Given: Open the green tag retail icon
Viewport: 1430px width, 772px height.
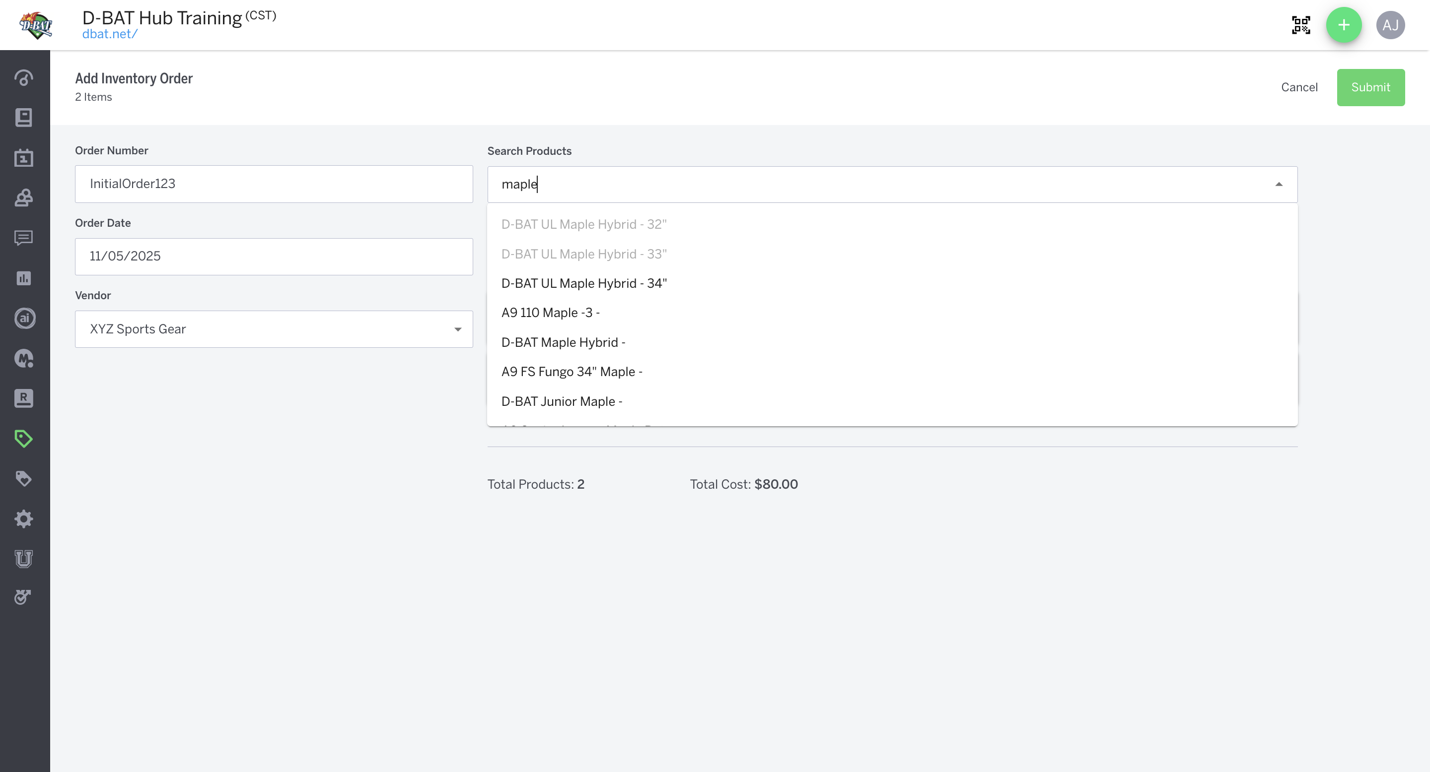Looking at the screenshot, I should click(24, 439).
